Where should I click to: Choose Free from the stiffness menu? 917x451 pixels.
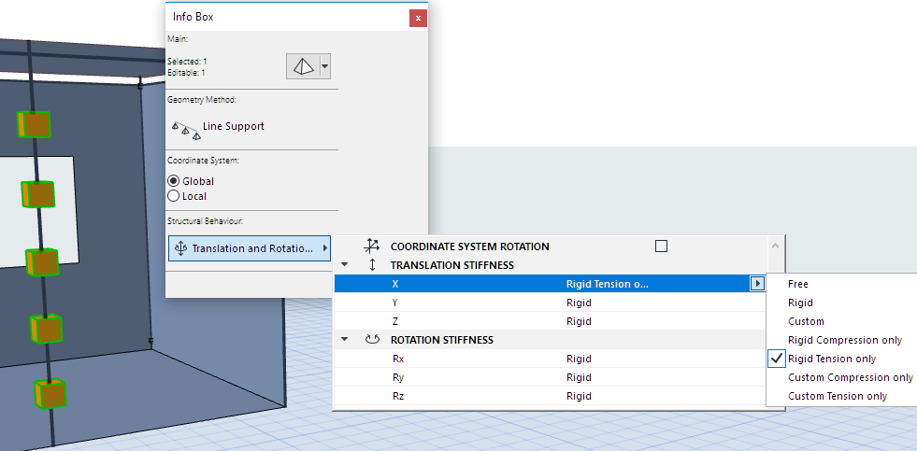coord(798,284)
